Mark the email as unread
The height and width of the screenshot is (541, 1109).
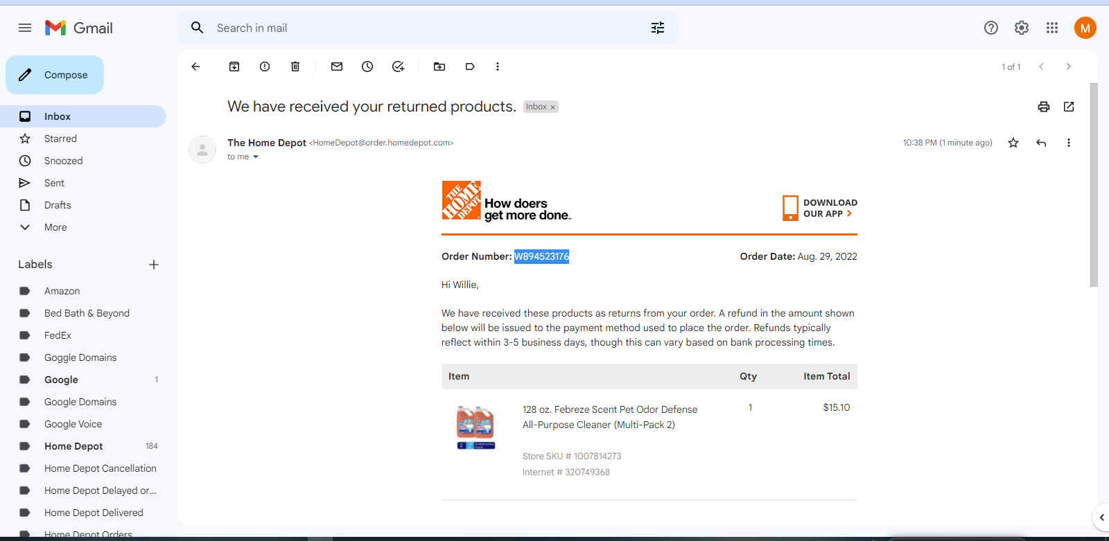(337, 66)
